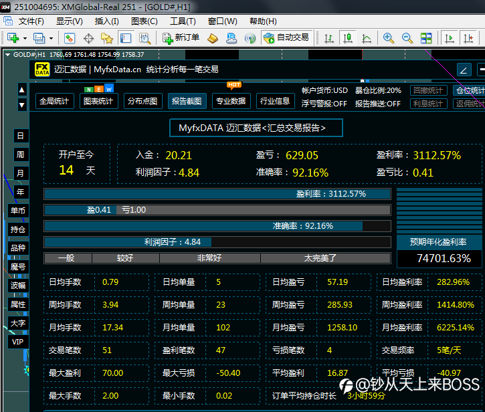Click the 回撤统计 button
485x412 pixels.
(x=428, y=91)
